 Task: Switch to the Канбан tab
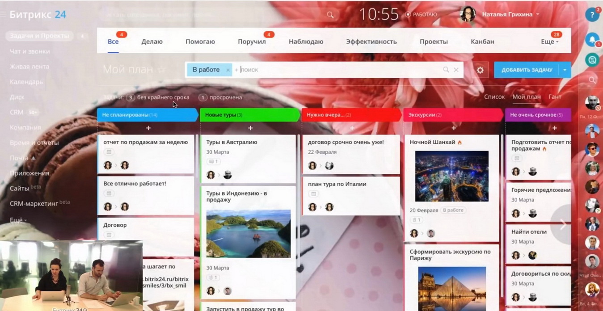coord(482,42)
